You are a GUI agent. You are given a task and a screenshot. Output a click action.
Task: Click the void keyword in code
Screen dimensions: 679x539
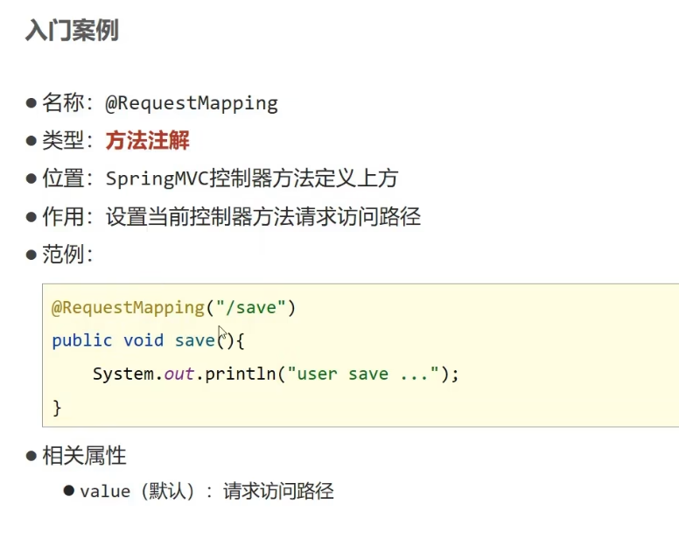coord(143,340)
